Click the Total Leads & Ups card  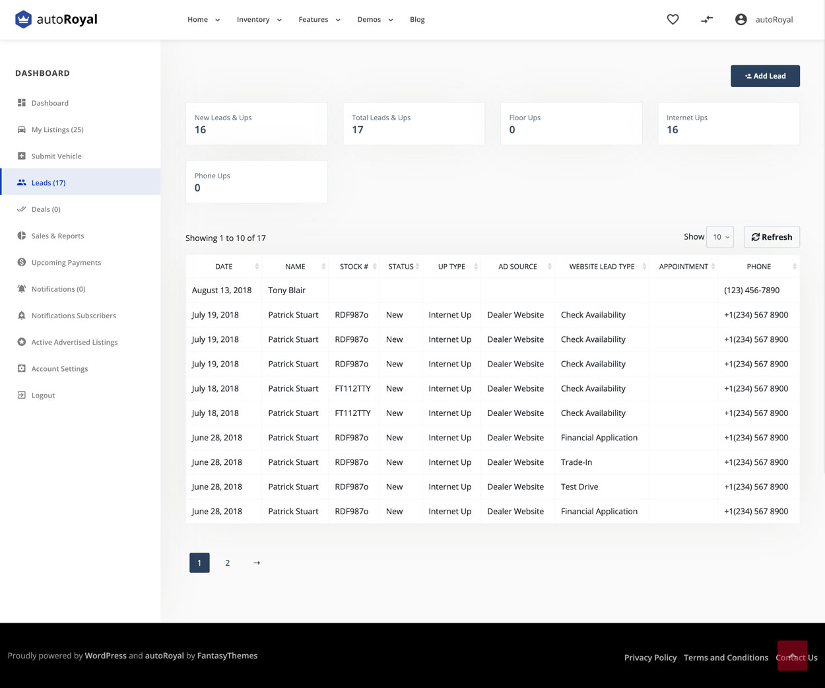(414, 123)
